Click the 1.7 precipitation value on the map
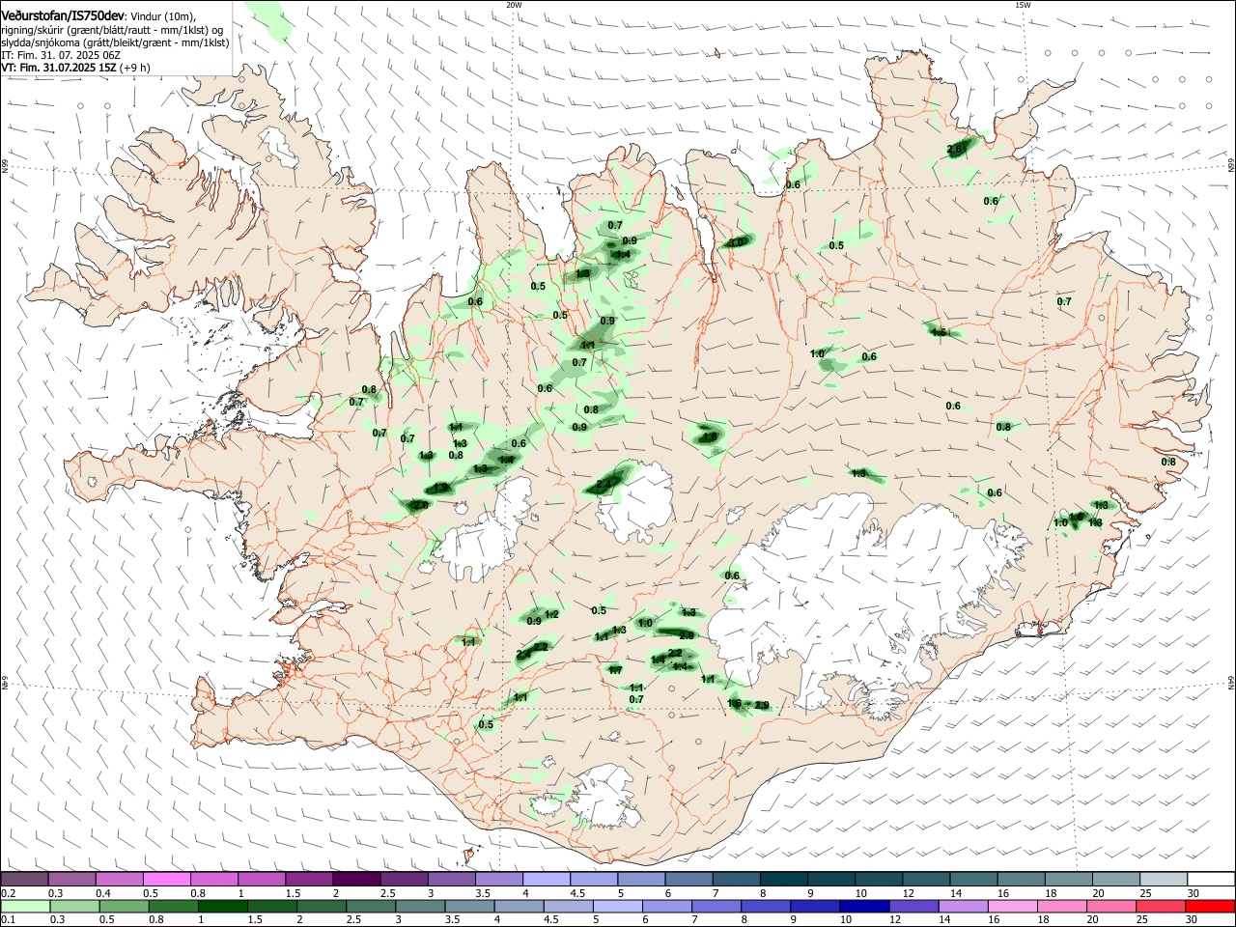Image resolution: width=1236 pixels, height=927 pixels. tap(615, 670)
